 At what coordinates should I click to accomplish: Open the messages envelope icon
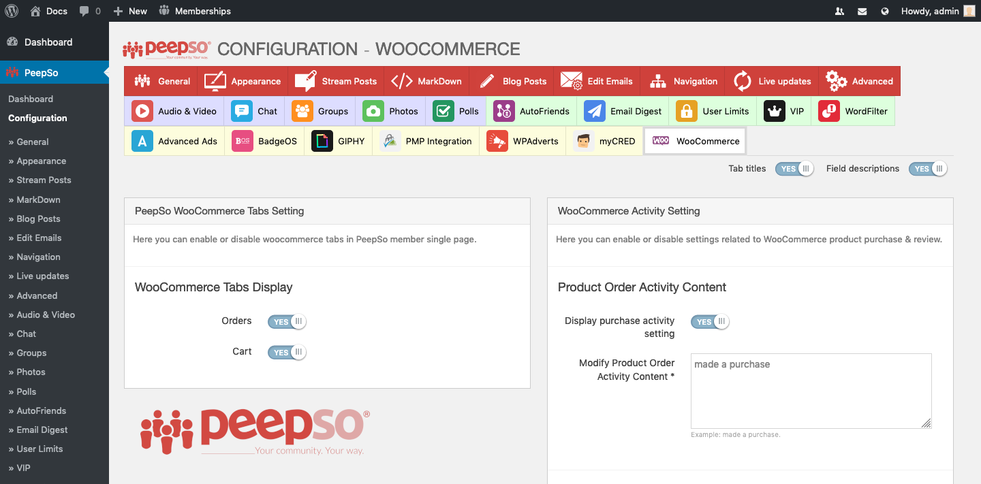pos(862,12)
